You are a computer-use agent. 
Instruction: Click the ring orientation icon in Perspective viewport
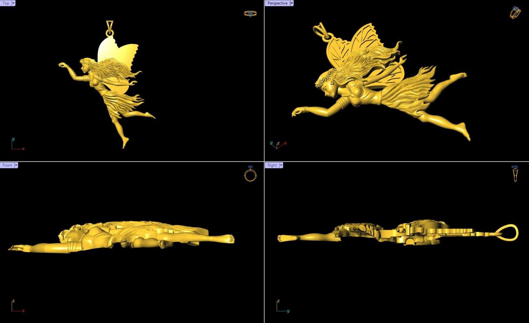(x=515, y=13)
